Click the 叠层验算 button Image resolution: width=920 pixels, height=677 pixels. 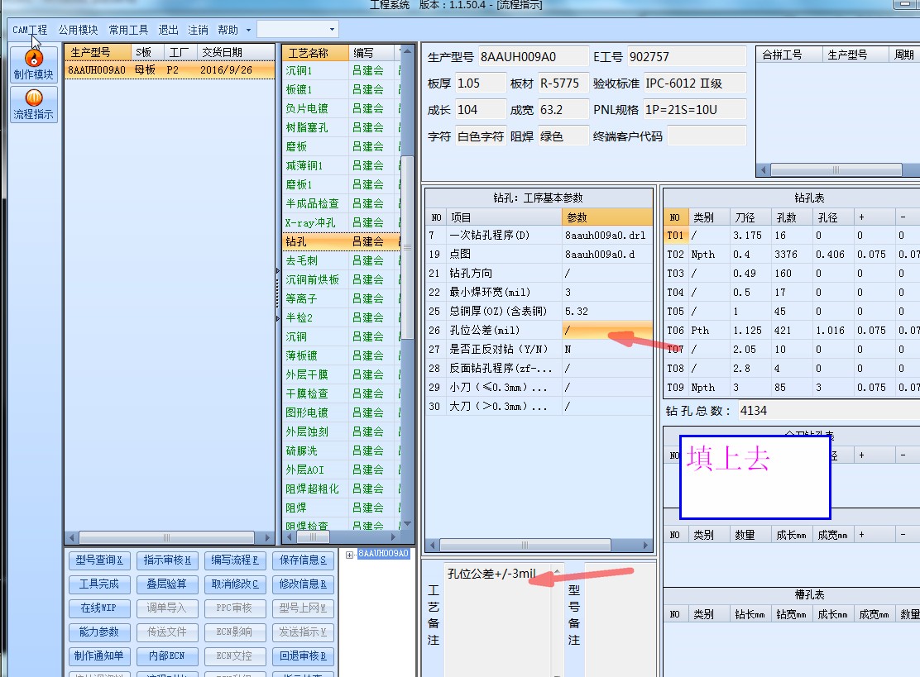coord(167,584)
